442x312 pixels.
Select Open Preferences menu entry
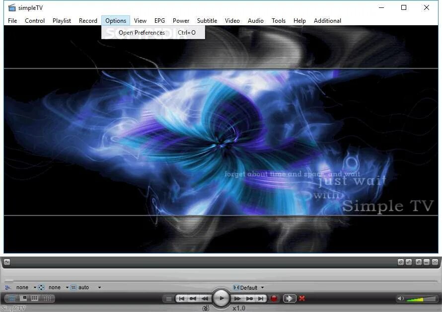point(153,33)
